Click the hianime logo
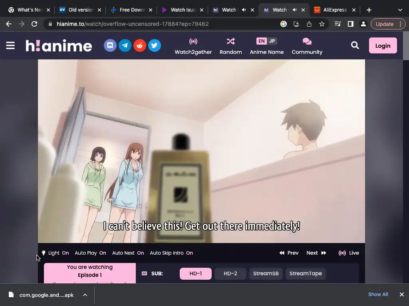This screenshot has height=306, width=409. (x=59, y=45)
